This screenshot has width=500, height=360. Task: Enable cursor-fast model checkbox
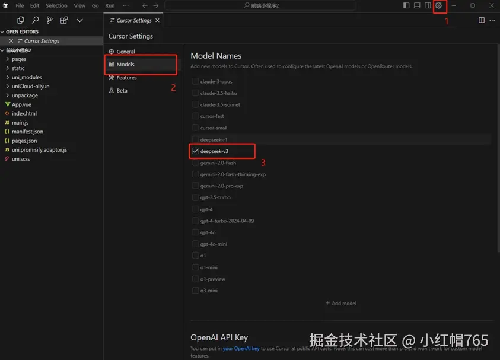pyautogui.click(x=195, y=116)
